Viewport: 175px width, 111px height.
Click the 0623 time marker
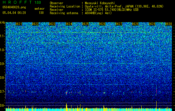[52, 24]
